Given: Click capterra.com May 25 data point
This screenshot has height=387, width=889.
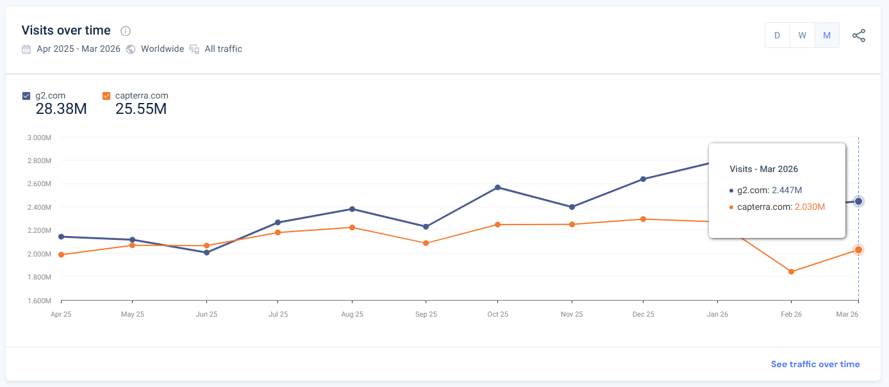Looking at the screenshot, I should (132, 245).
